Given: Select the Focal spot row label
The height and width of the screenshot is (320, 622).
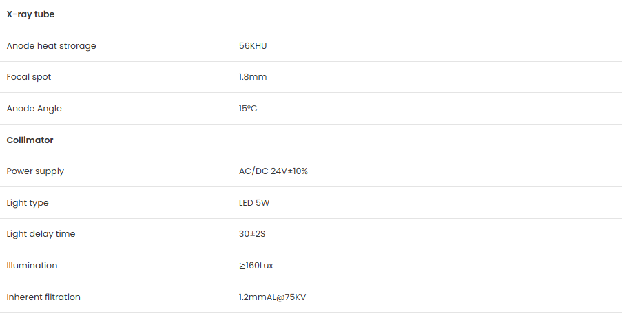Looking at the screenshot, I should [28, 77].
